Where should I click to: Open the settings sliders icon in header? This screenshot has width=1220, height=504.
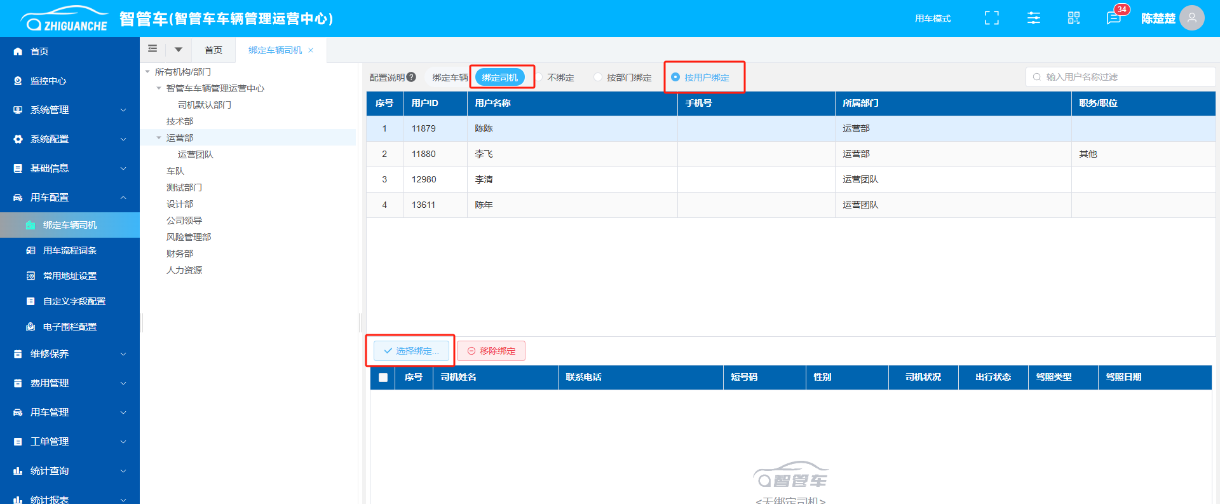click(x=1034, y=18)
